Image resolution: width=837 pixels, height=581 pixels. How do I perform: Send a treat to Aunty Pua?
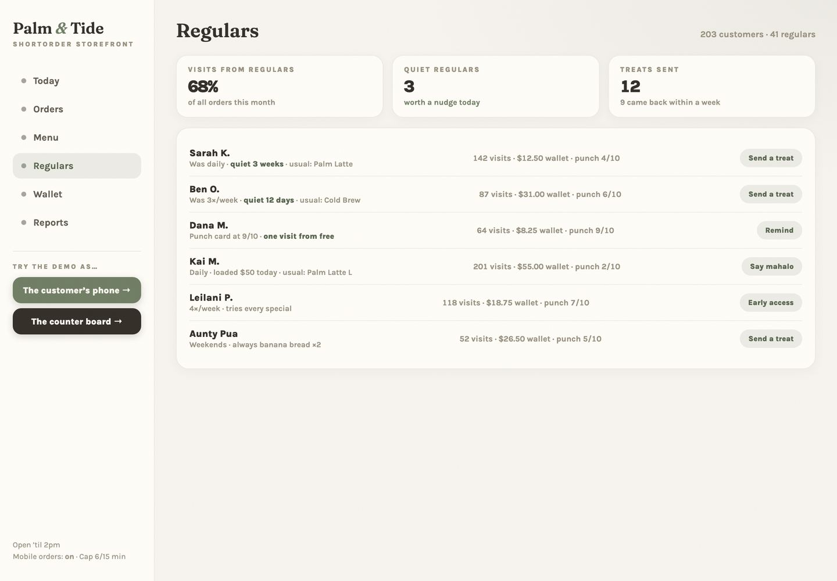pyautogui.click(x=771, y=339)
